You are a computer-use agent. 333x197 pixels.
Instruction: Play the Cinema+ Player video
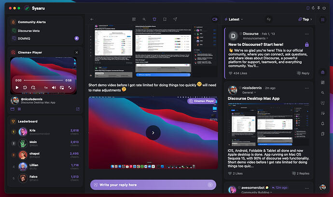click(x=17, y=87)
